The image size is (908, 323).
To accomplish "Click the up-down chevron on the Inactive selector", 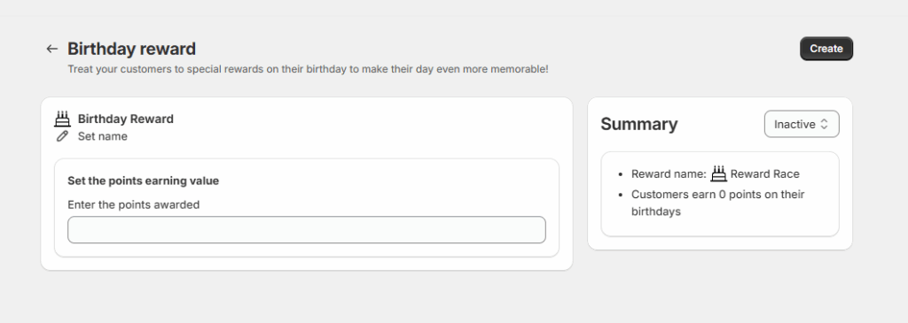I will (824, 124).
